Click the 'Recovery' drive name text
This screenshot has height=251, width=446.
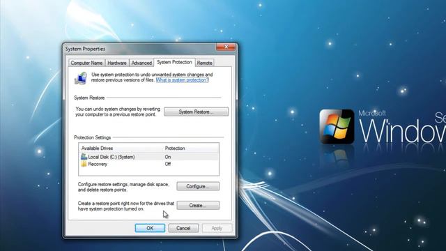98,165
